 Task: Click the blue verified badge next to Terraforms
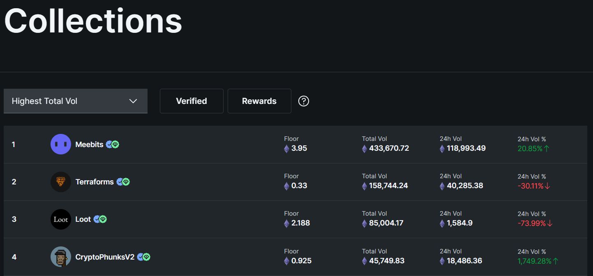click(120, 182)
